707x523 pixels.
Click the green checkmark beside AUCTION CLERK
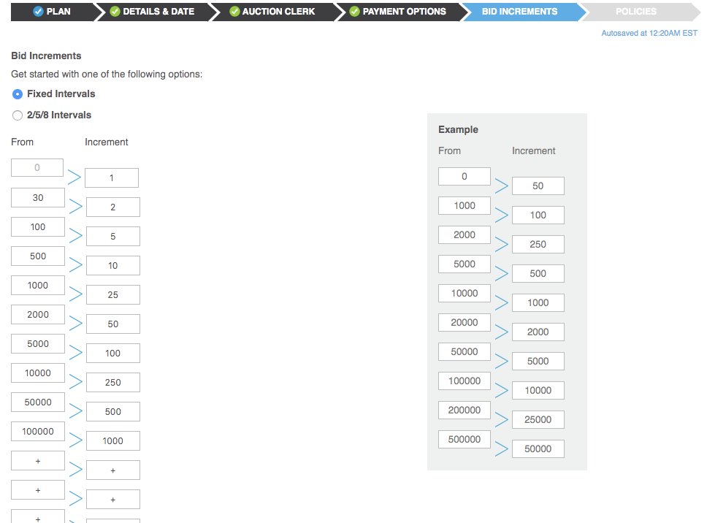(x=234, y=11)
